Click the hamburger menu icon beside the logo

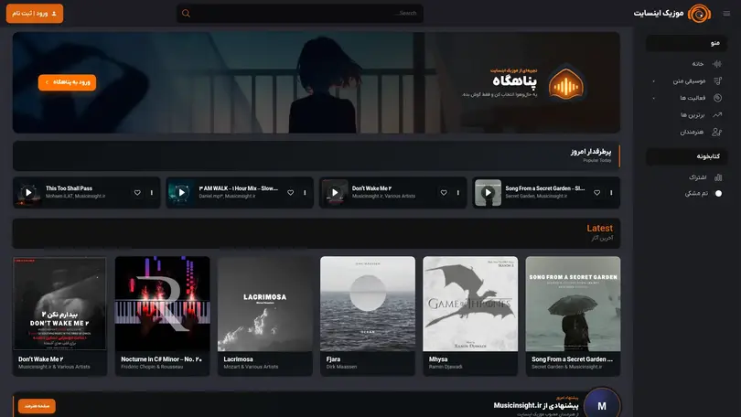pyautogui.click(x=726, y=13)
